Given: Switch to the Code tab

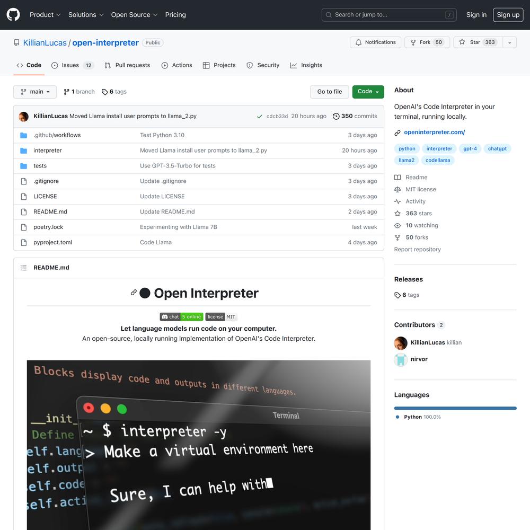Looking at the screenshot, I should click(x=29, y=65).
